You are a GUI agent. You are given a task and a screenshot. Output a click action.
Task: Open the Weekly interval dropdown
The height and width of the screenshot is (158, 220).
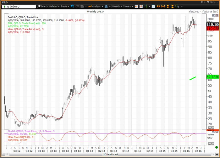[117, 6]
